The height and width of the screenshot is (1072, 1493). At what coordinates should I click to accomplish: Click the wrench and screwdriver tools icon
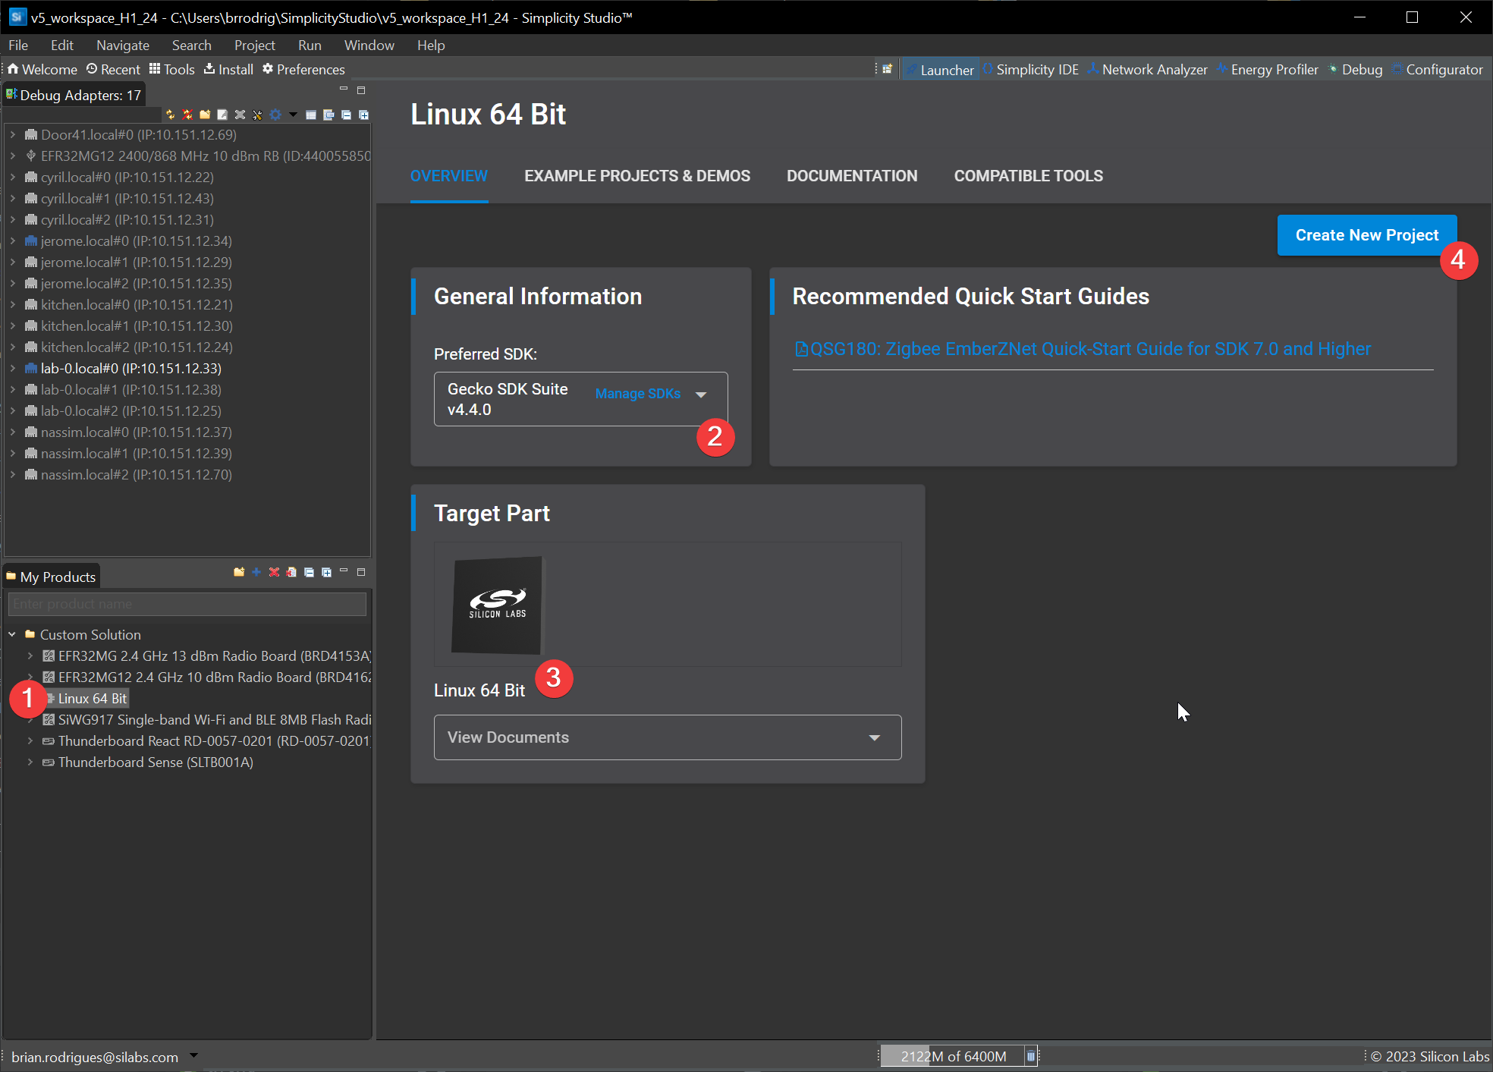[257, 115]
